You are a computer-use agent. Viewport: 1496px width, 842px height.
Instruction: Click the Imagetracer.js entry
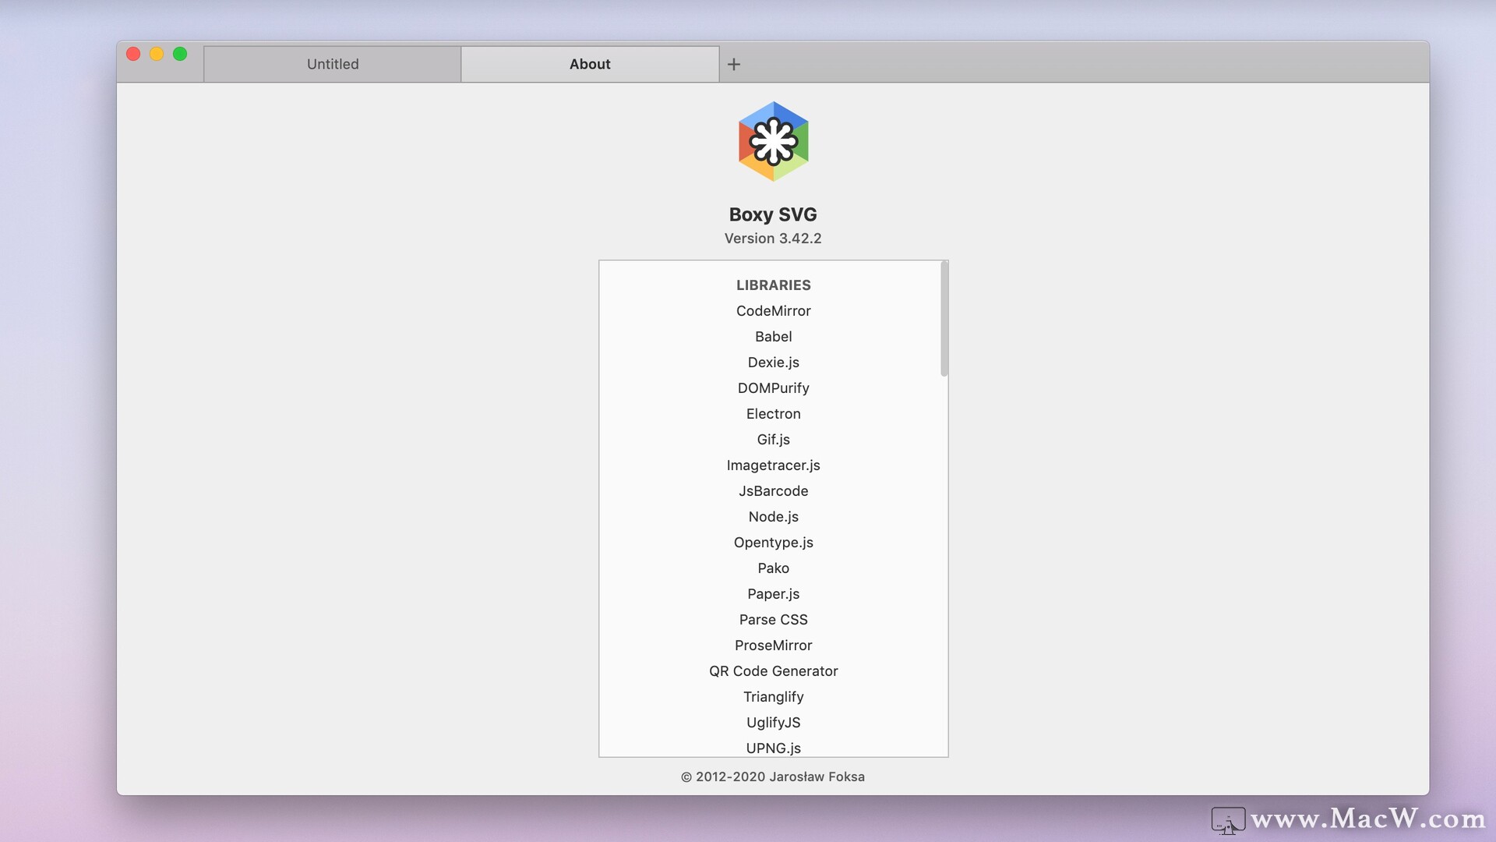(774, 465)
